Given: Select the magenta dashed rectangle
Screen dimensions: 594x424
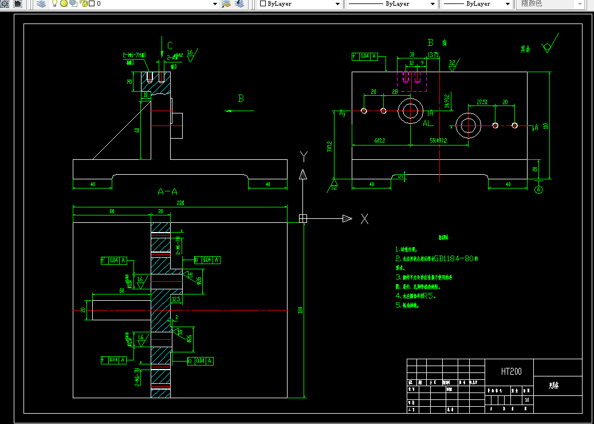Looking at the screenshot, I should (412, 81).
